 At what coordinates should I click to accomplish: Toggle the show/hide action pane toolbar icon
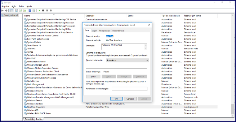pos(34,10)
